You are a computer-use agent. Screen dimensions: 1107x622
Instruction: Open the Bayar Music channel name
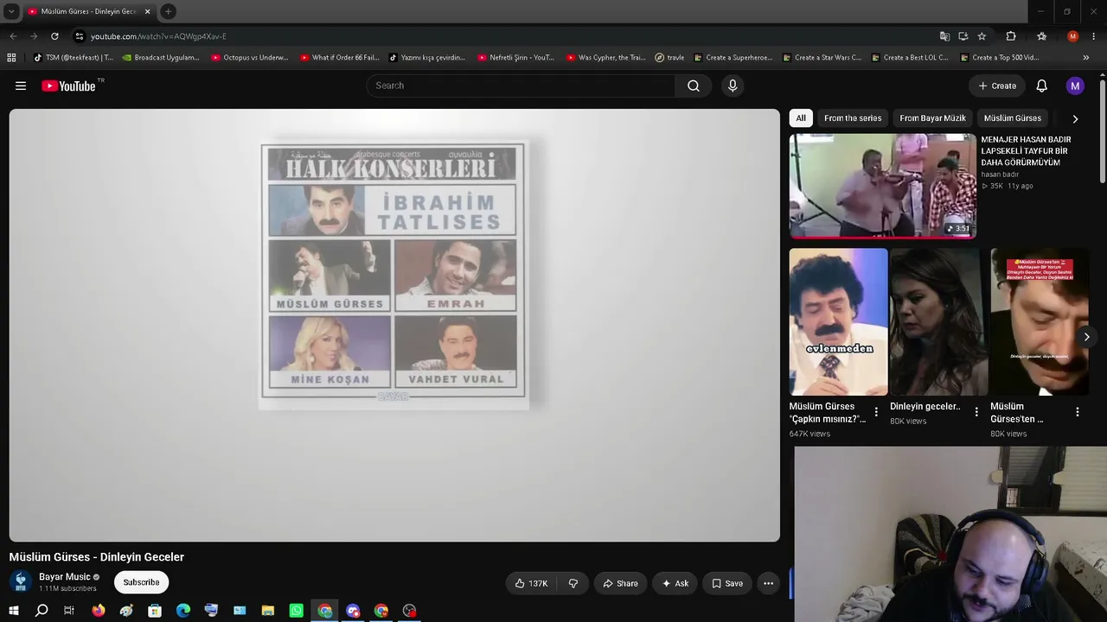pos(65,577)
